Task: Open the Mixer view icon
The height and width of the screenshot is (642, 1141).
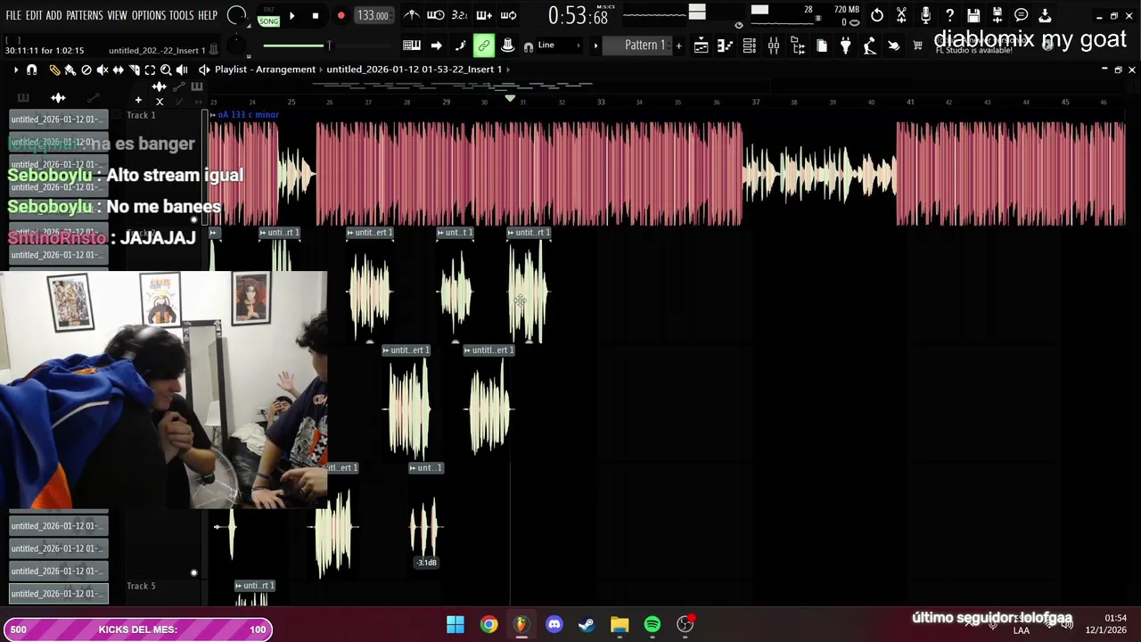Action: (x=774, y=45)
